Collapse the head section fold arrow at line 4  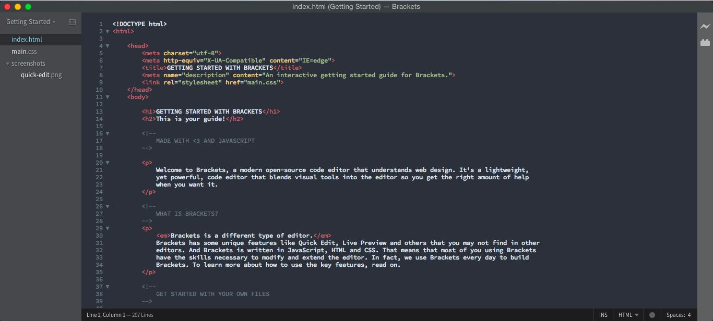[108, 46]
